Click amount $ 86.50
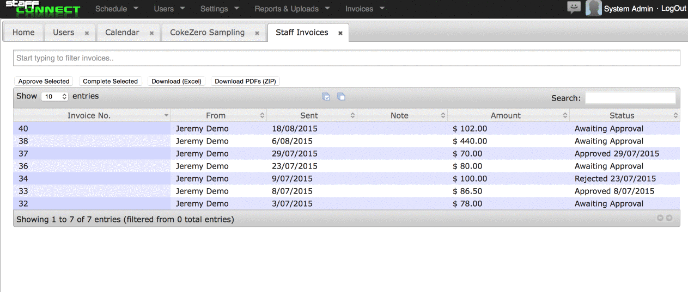Image resolution: width=688 pixels, height=292 pixels. pyautogui.click(x=467, y=191)
